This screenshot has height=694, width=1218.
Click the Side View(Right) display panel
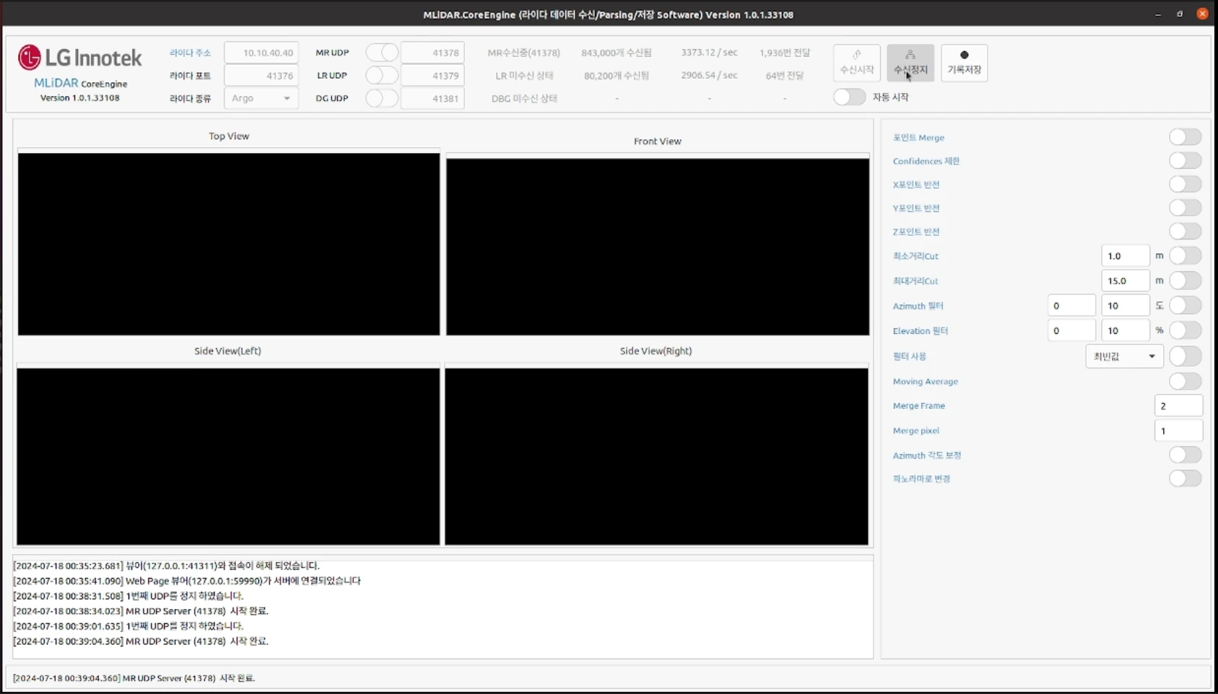[656, 457]
